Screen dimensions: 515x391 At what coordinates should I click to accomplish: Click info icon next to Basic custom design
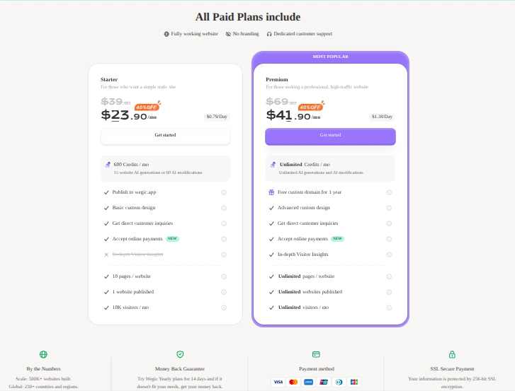(224, 208)
